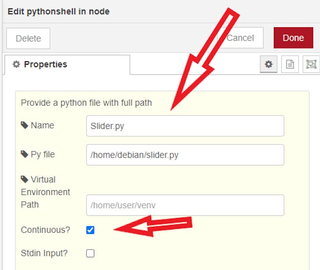Open node description document icon
The image size is (320, 270).
pyautogui.click(x=290, y=64)
